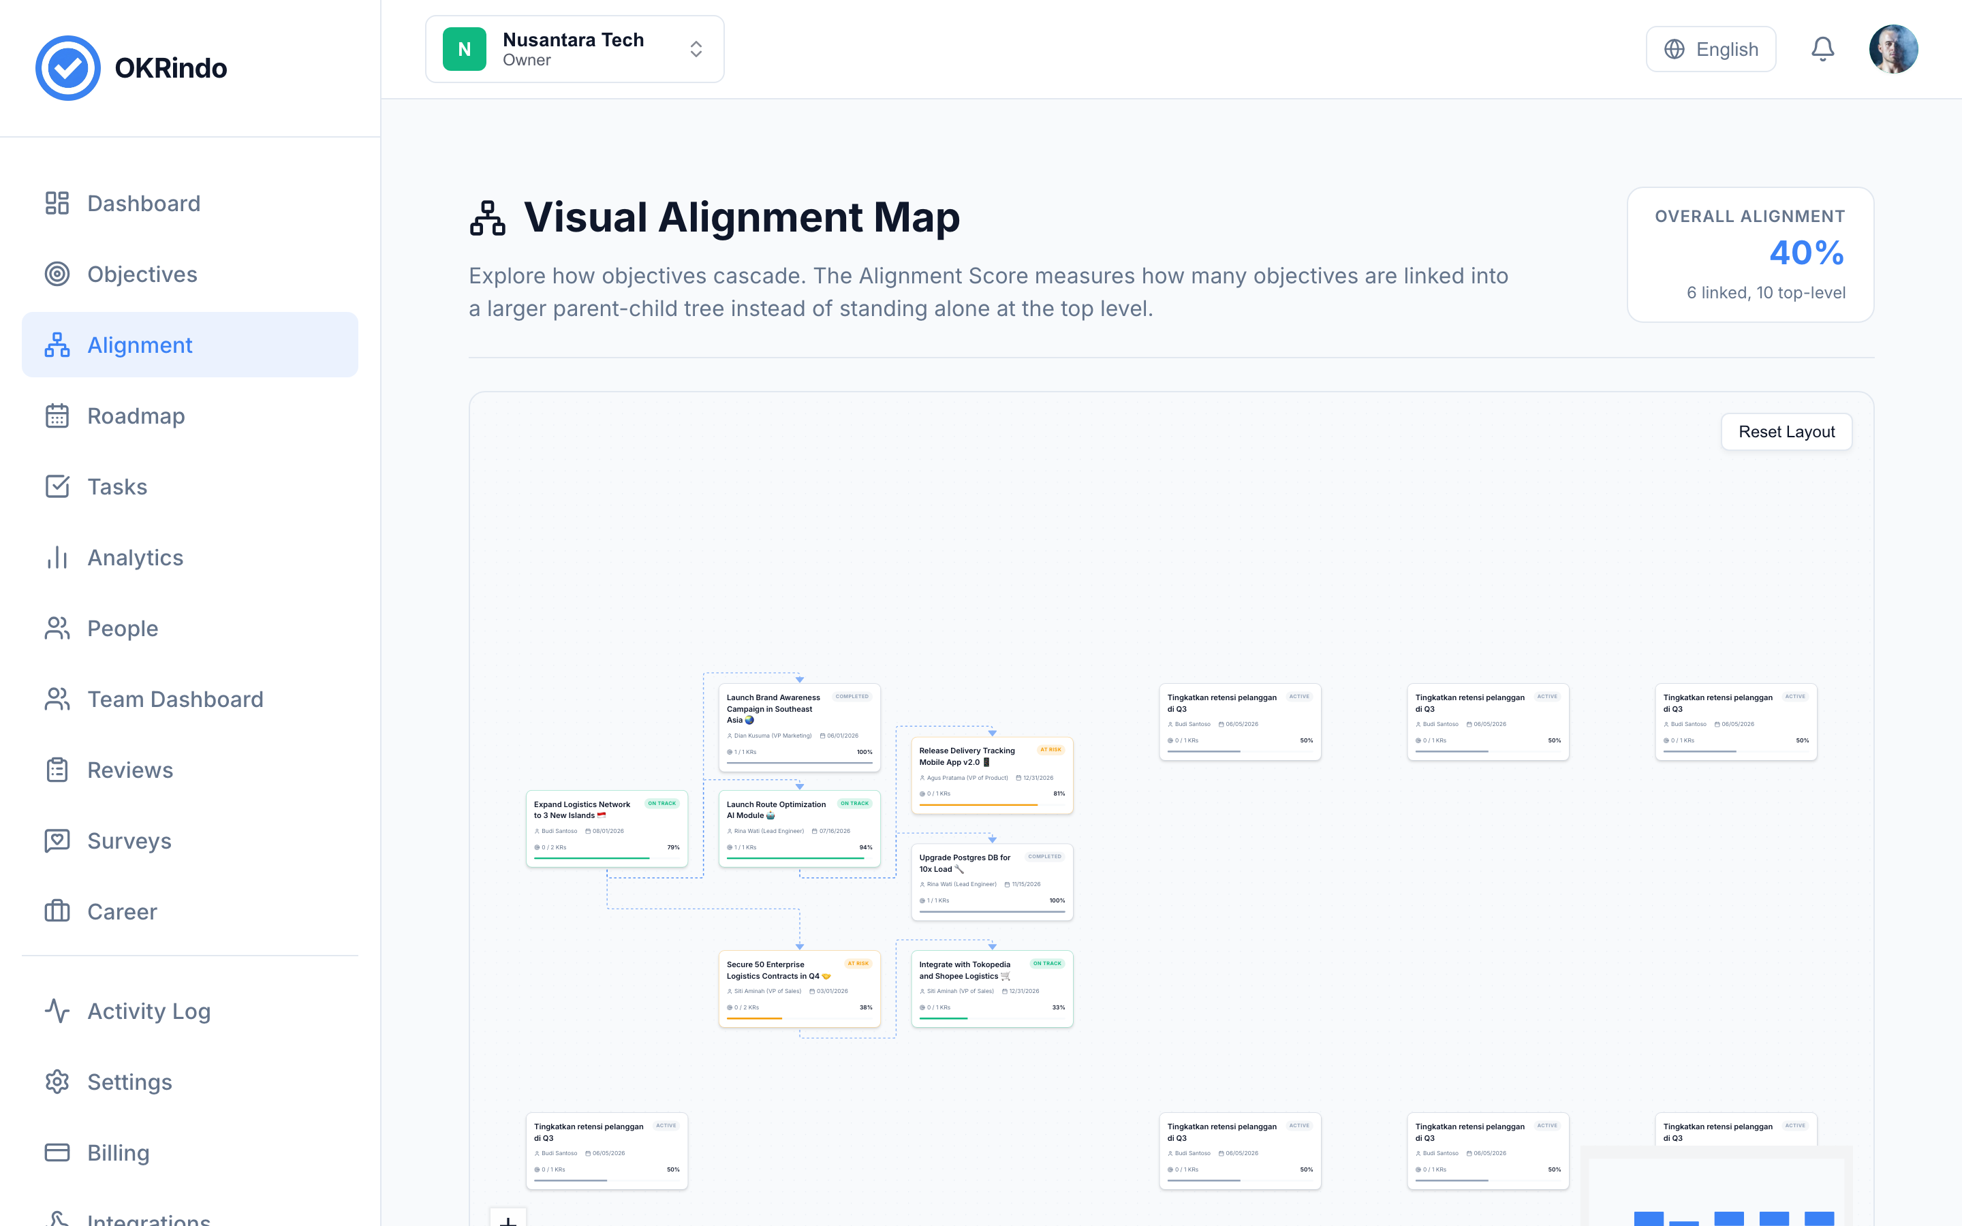
Task: Open Team Dashboard section
Action: (189, 699)
